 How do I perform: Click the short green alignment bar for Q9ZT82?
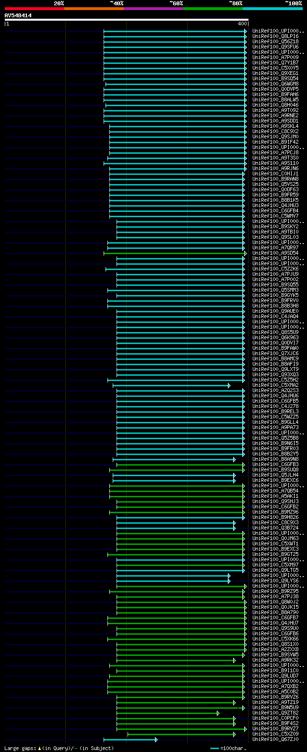click(168, 713)
